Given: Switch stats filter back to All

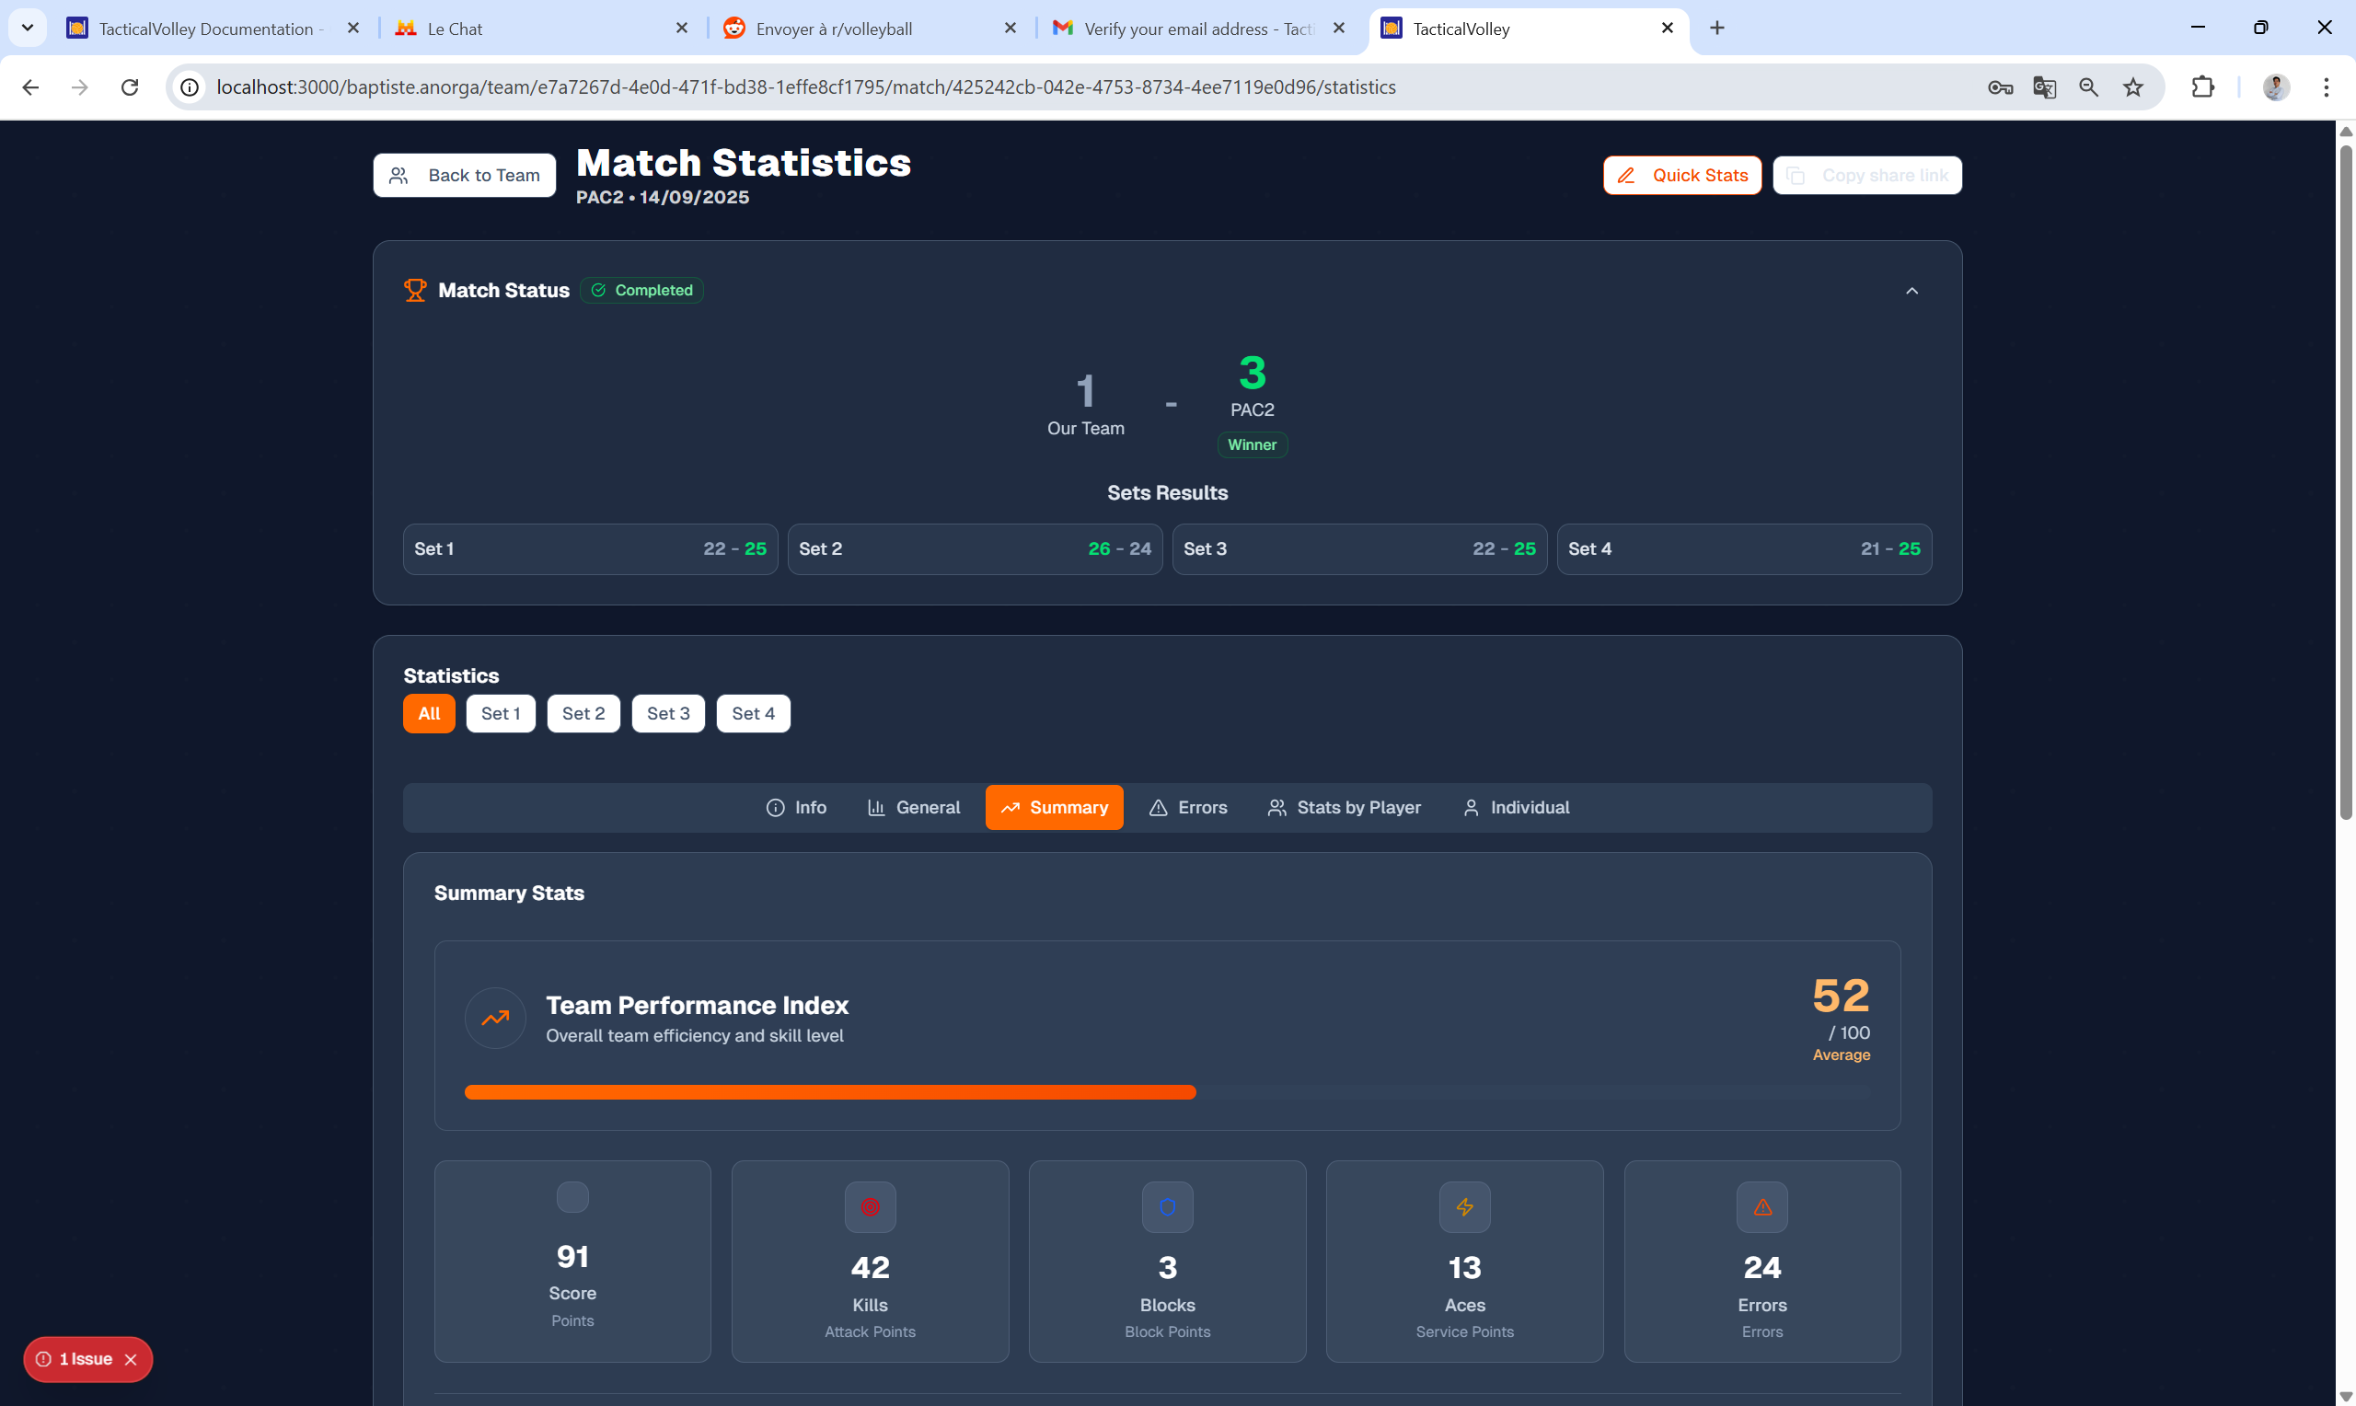Looking at the screenshot, I should pos(428,712).
